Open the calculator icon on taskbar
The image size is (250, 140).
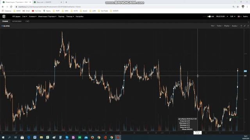[61, 137]
